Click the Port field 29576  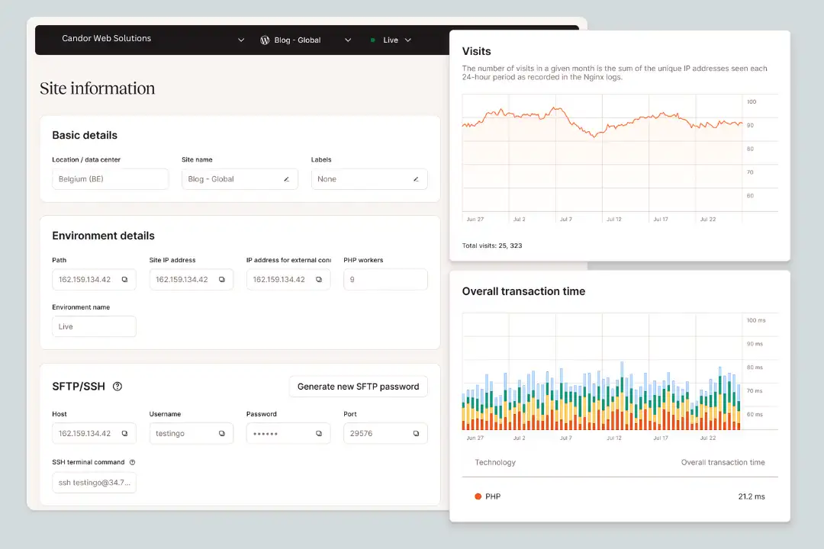[x=386, y=433]
